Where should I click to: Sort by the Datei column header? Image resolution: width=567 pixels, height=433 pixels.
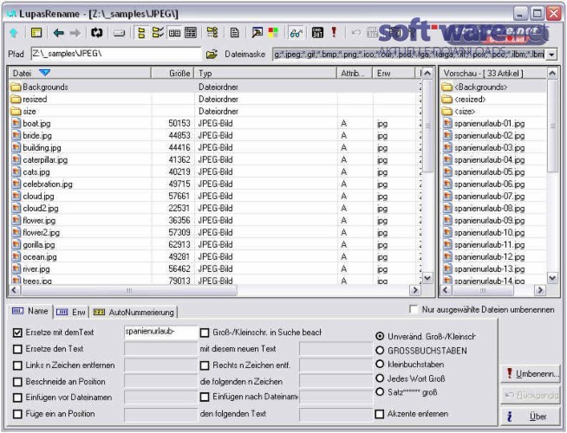[80, 74]
